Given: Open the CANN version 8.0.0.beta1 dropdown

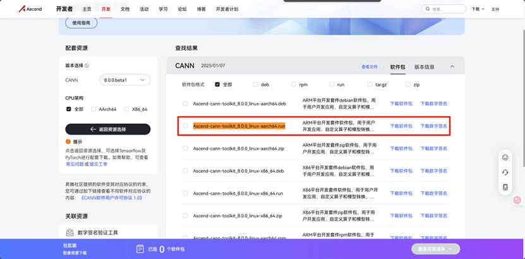Looking at the screenshot, I should point(125,80).
